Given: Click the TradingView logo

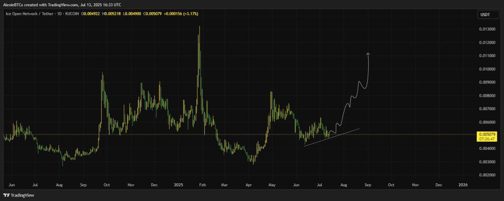Looking at the screenshot, I should click(x=18, y=195).
